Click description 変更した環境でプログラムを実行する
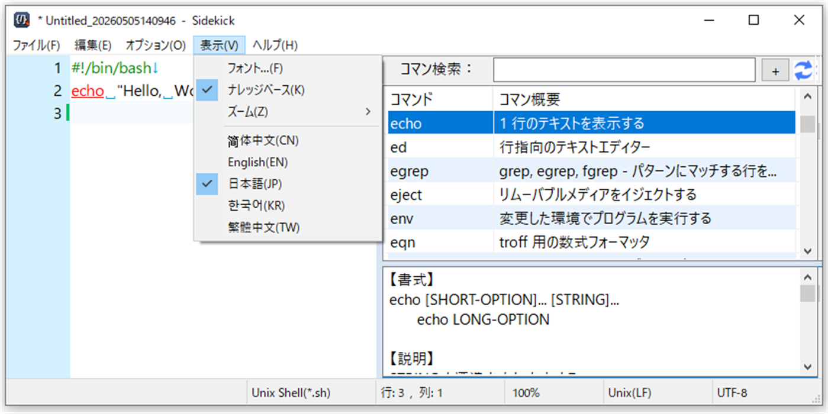Viewport: 828px width, 414px height. pos(605,218)
